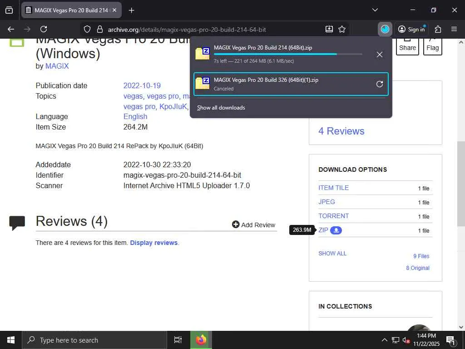This screenshot has height=349, width=465.
Task: Click the Internet Archive HTML5 Uploader 1.7.0 text
Action: point(187,185)
